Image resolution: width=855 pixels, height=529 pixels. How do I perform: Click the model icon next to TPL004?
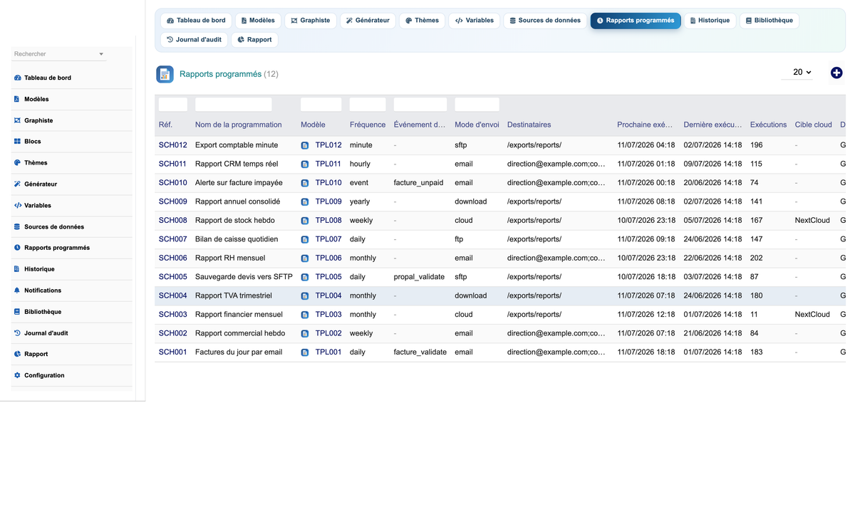(x=305, y=296)
